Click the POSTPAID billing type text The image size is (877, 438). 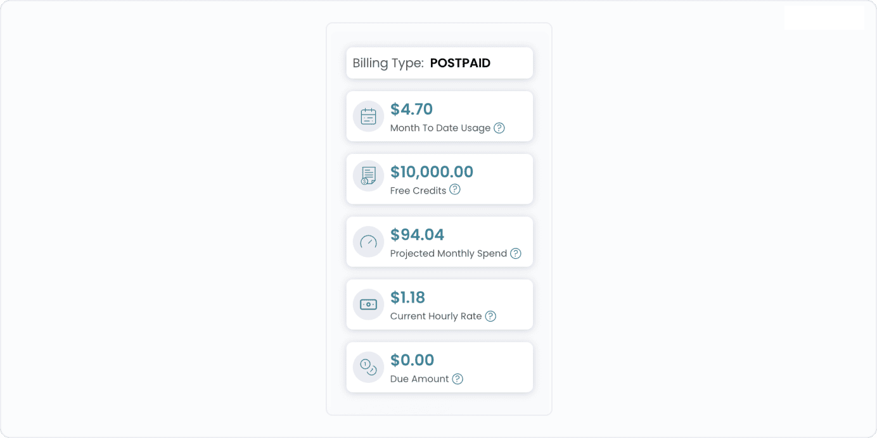pyautogui.click(x=460, y=63)
